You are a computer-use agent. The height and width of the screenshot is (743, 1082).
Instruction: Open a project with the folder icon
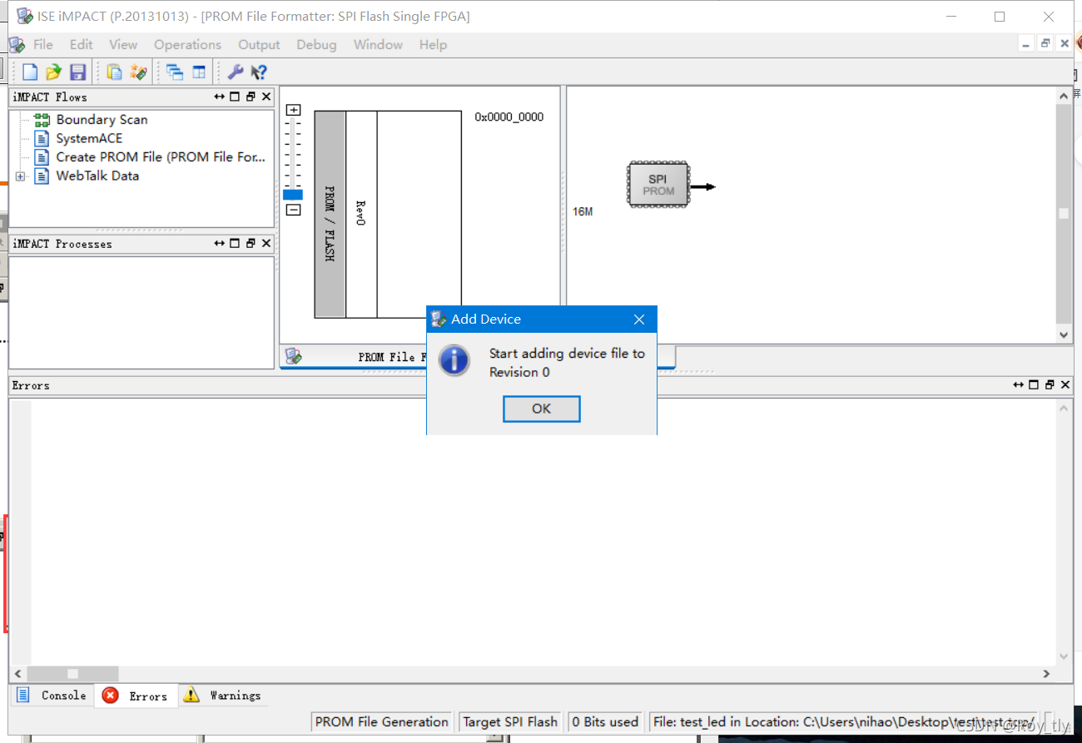(x=54, y=72)
